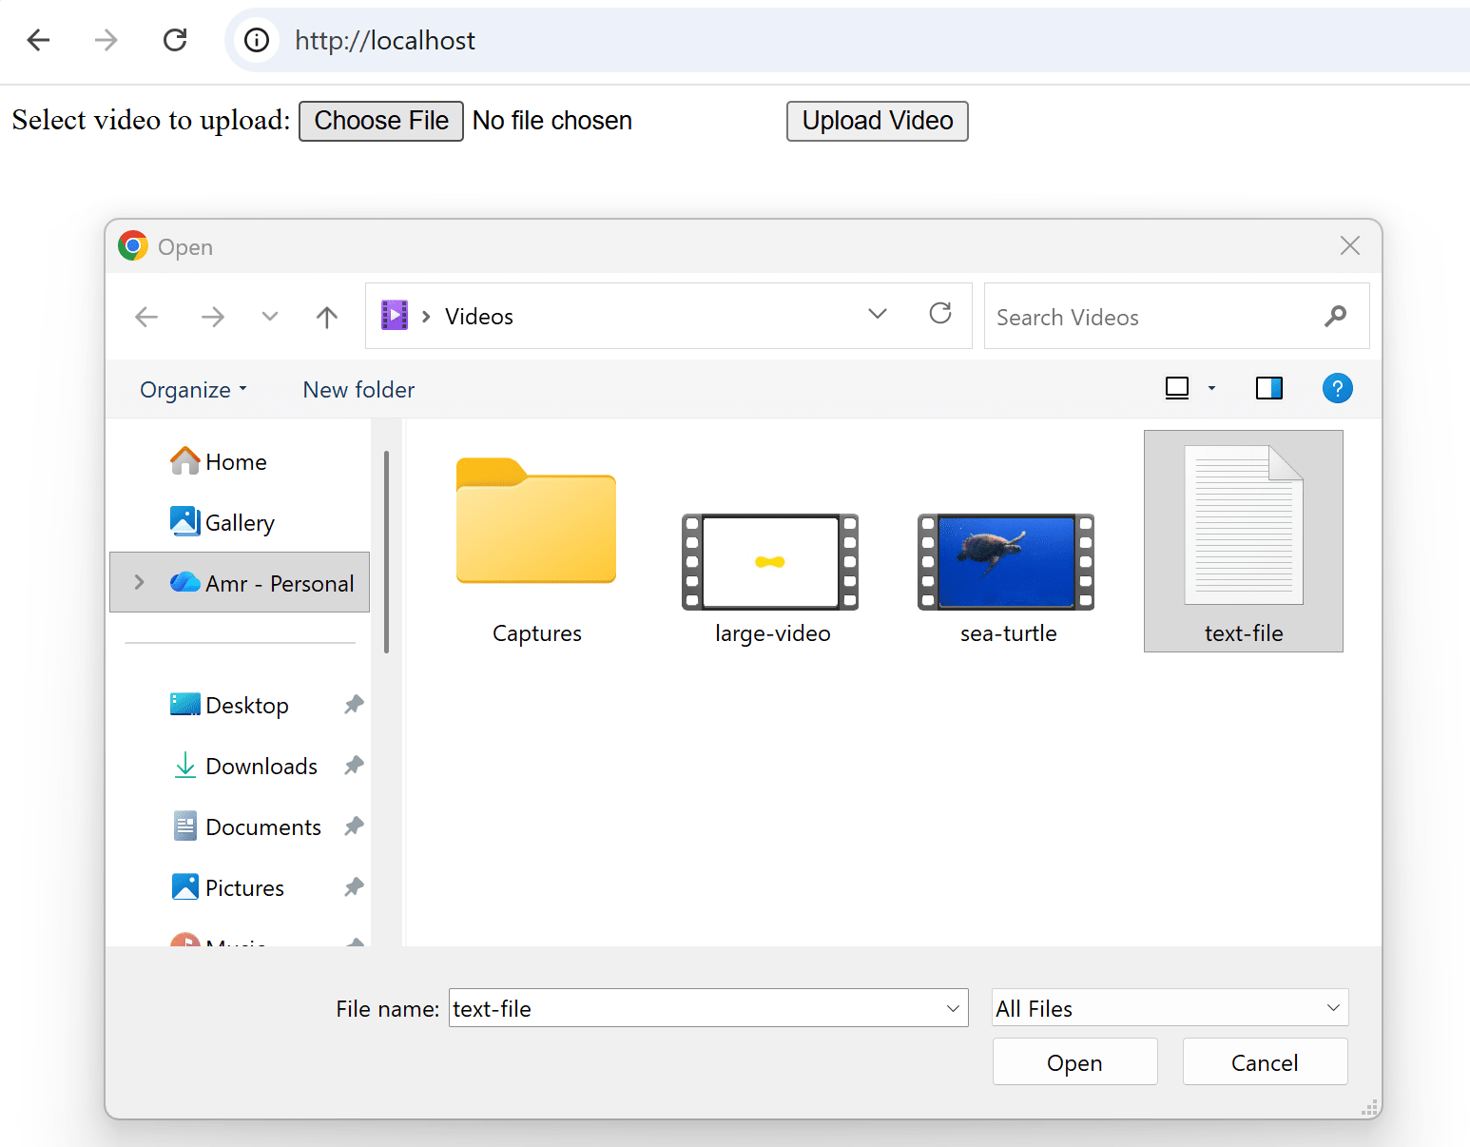Click the navigation pane scrollbar
The height and width of the screenshot is (1147, 1470).
[x=386, y=552]
